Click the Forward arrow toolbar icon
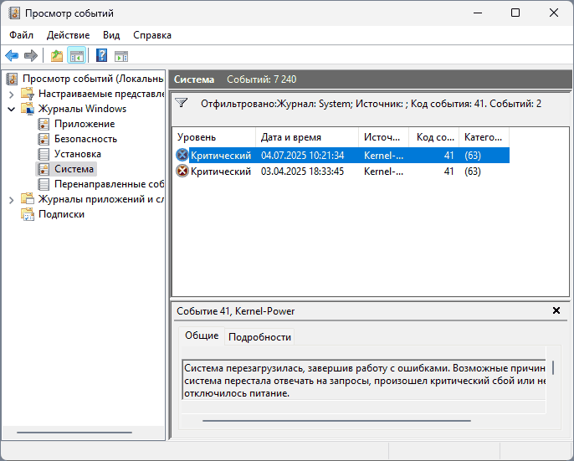This screenshot has width=574, height=461. [31, 56]
